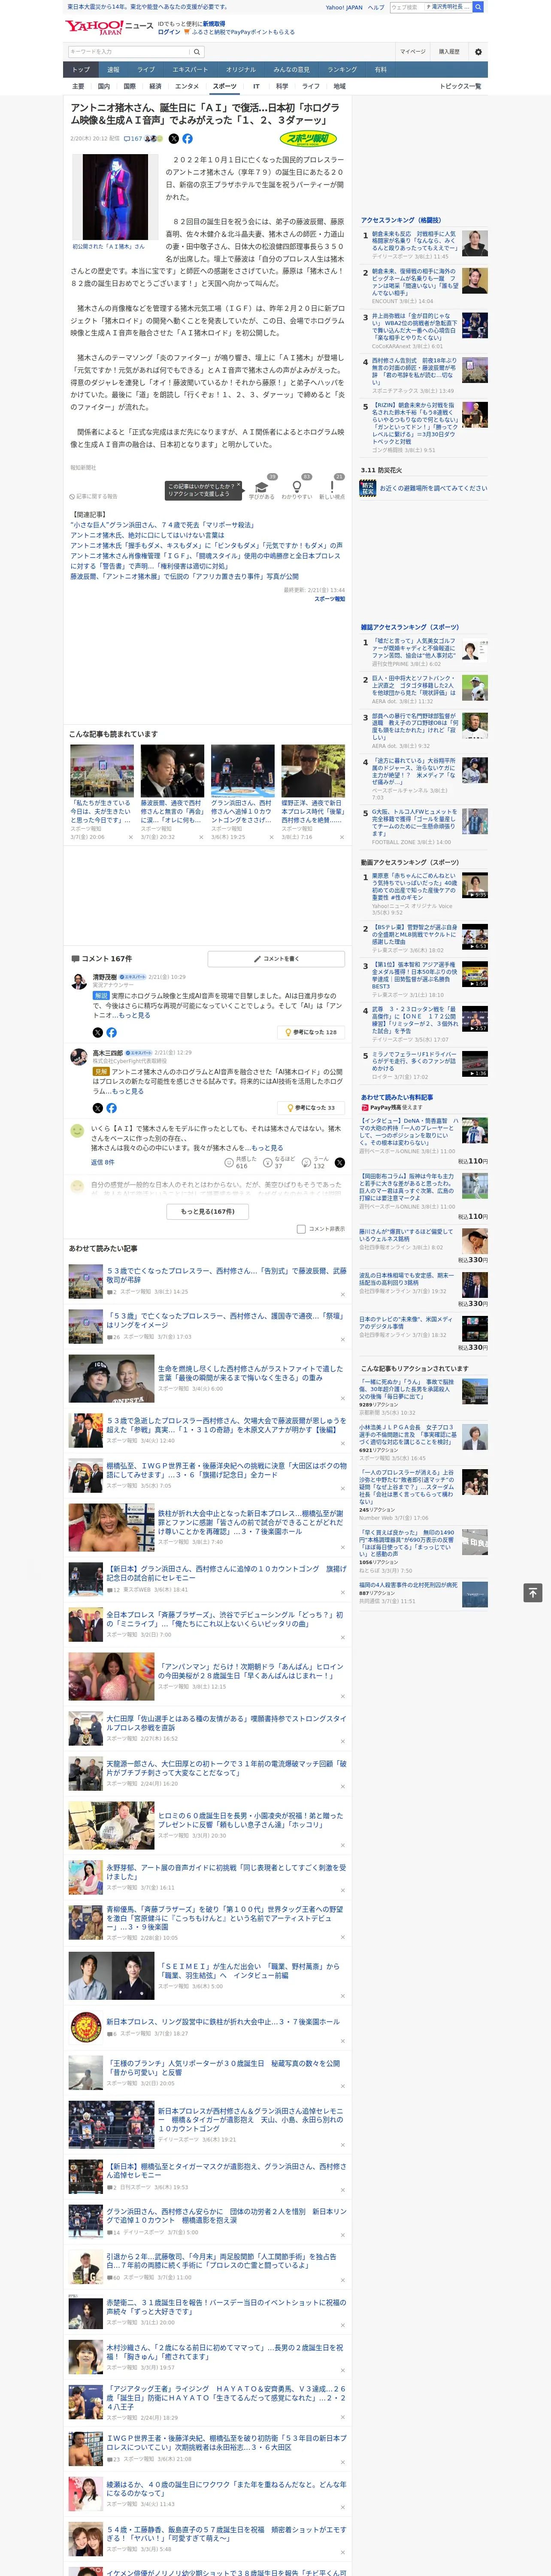
Task: Open the ランキング navigation tab
Action: [x=342, y=70]
